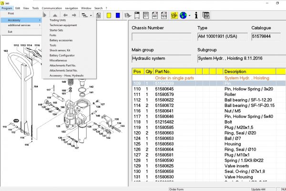Image resolution: width=286 pixels, height=191 pixels.
Task: Click 'Valve inserts' description in the list
Action: (x=236, y=166)
